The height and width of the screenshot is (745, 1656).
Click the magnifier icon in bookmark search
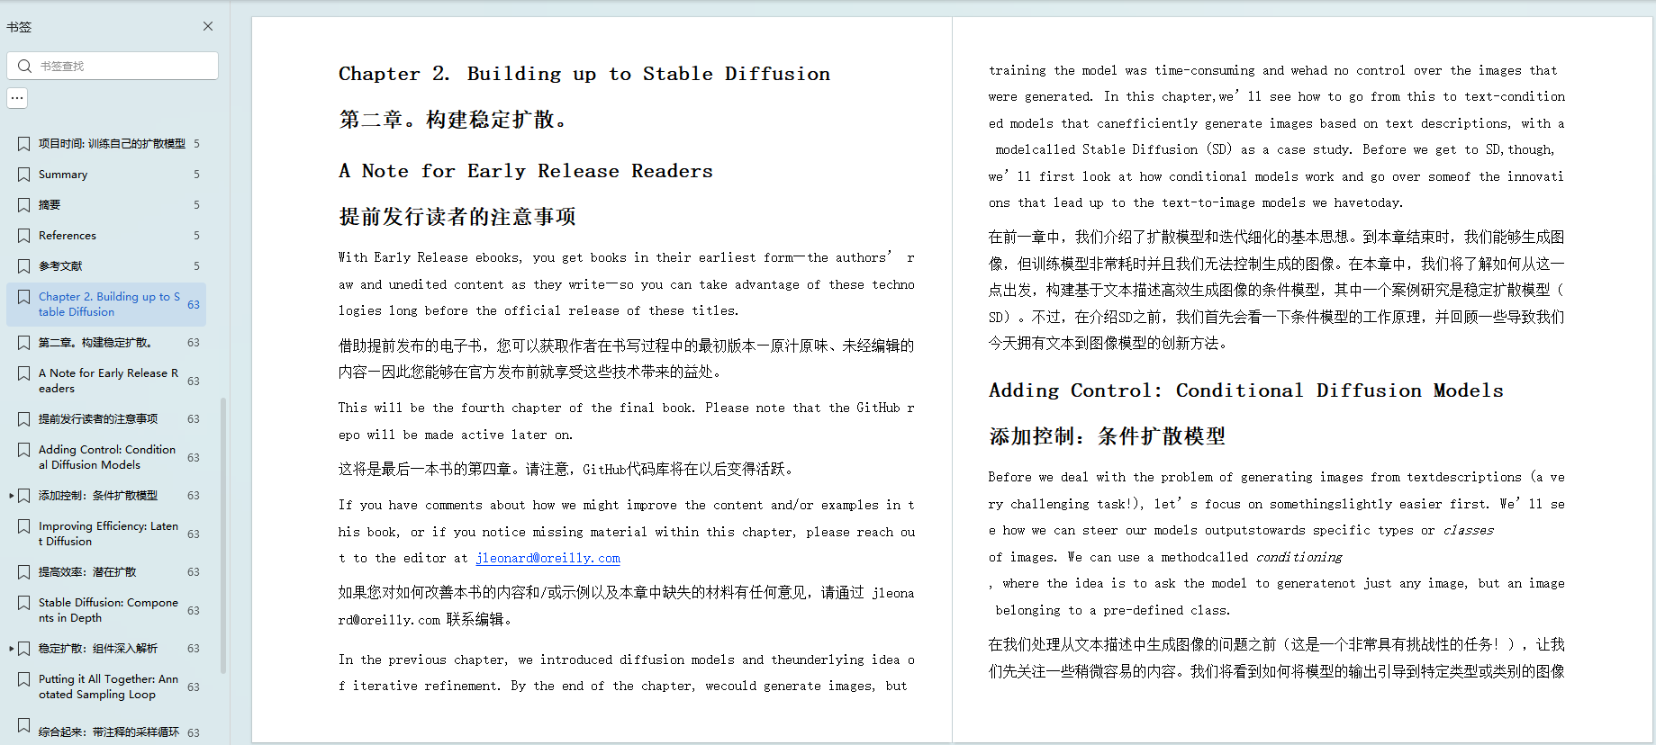click(24, 66)
